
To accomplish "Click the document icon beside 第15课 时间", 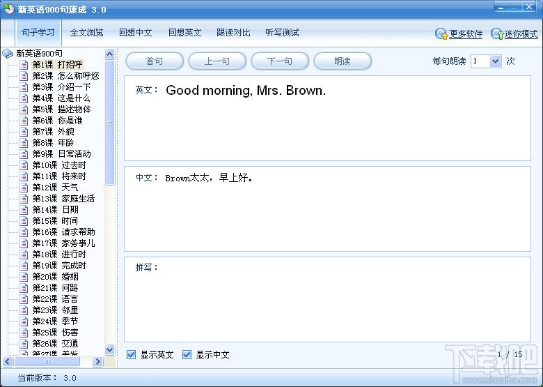I will tap(24, 221).
